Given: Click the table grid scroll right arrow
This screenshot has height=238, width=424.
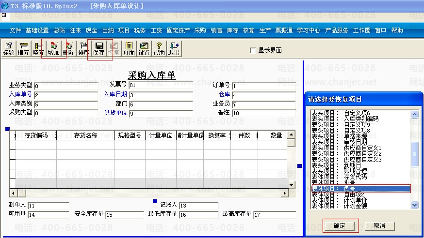Looking at the screenshot, I should coord(284,193).
